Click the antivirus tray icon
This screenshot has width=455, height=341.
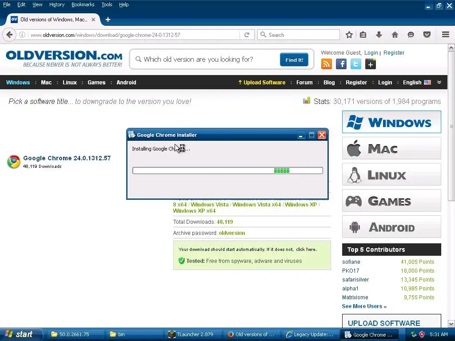coord(422,334)
